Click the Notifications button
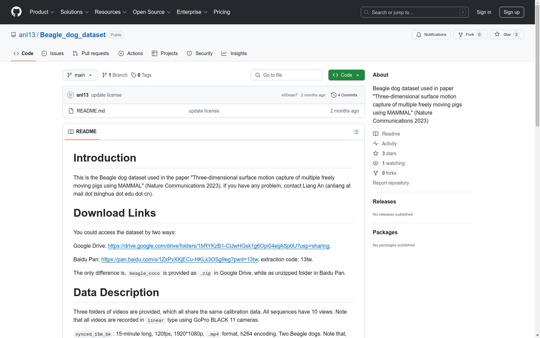The width and height of the screenshot is (540, 338). tap(431, 34)
